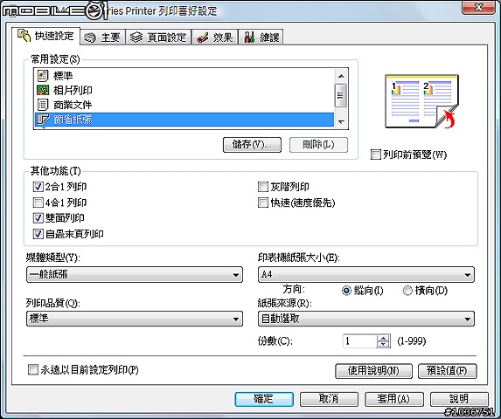Open the 頁面設定 tab
The height and width of the screenshot is (419, 501).
158,38
